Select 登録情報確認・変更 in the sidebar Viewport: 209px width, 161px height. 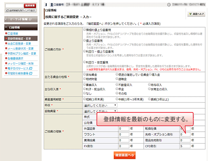[x=21, y=38]
